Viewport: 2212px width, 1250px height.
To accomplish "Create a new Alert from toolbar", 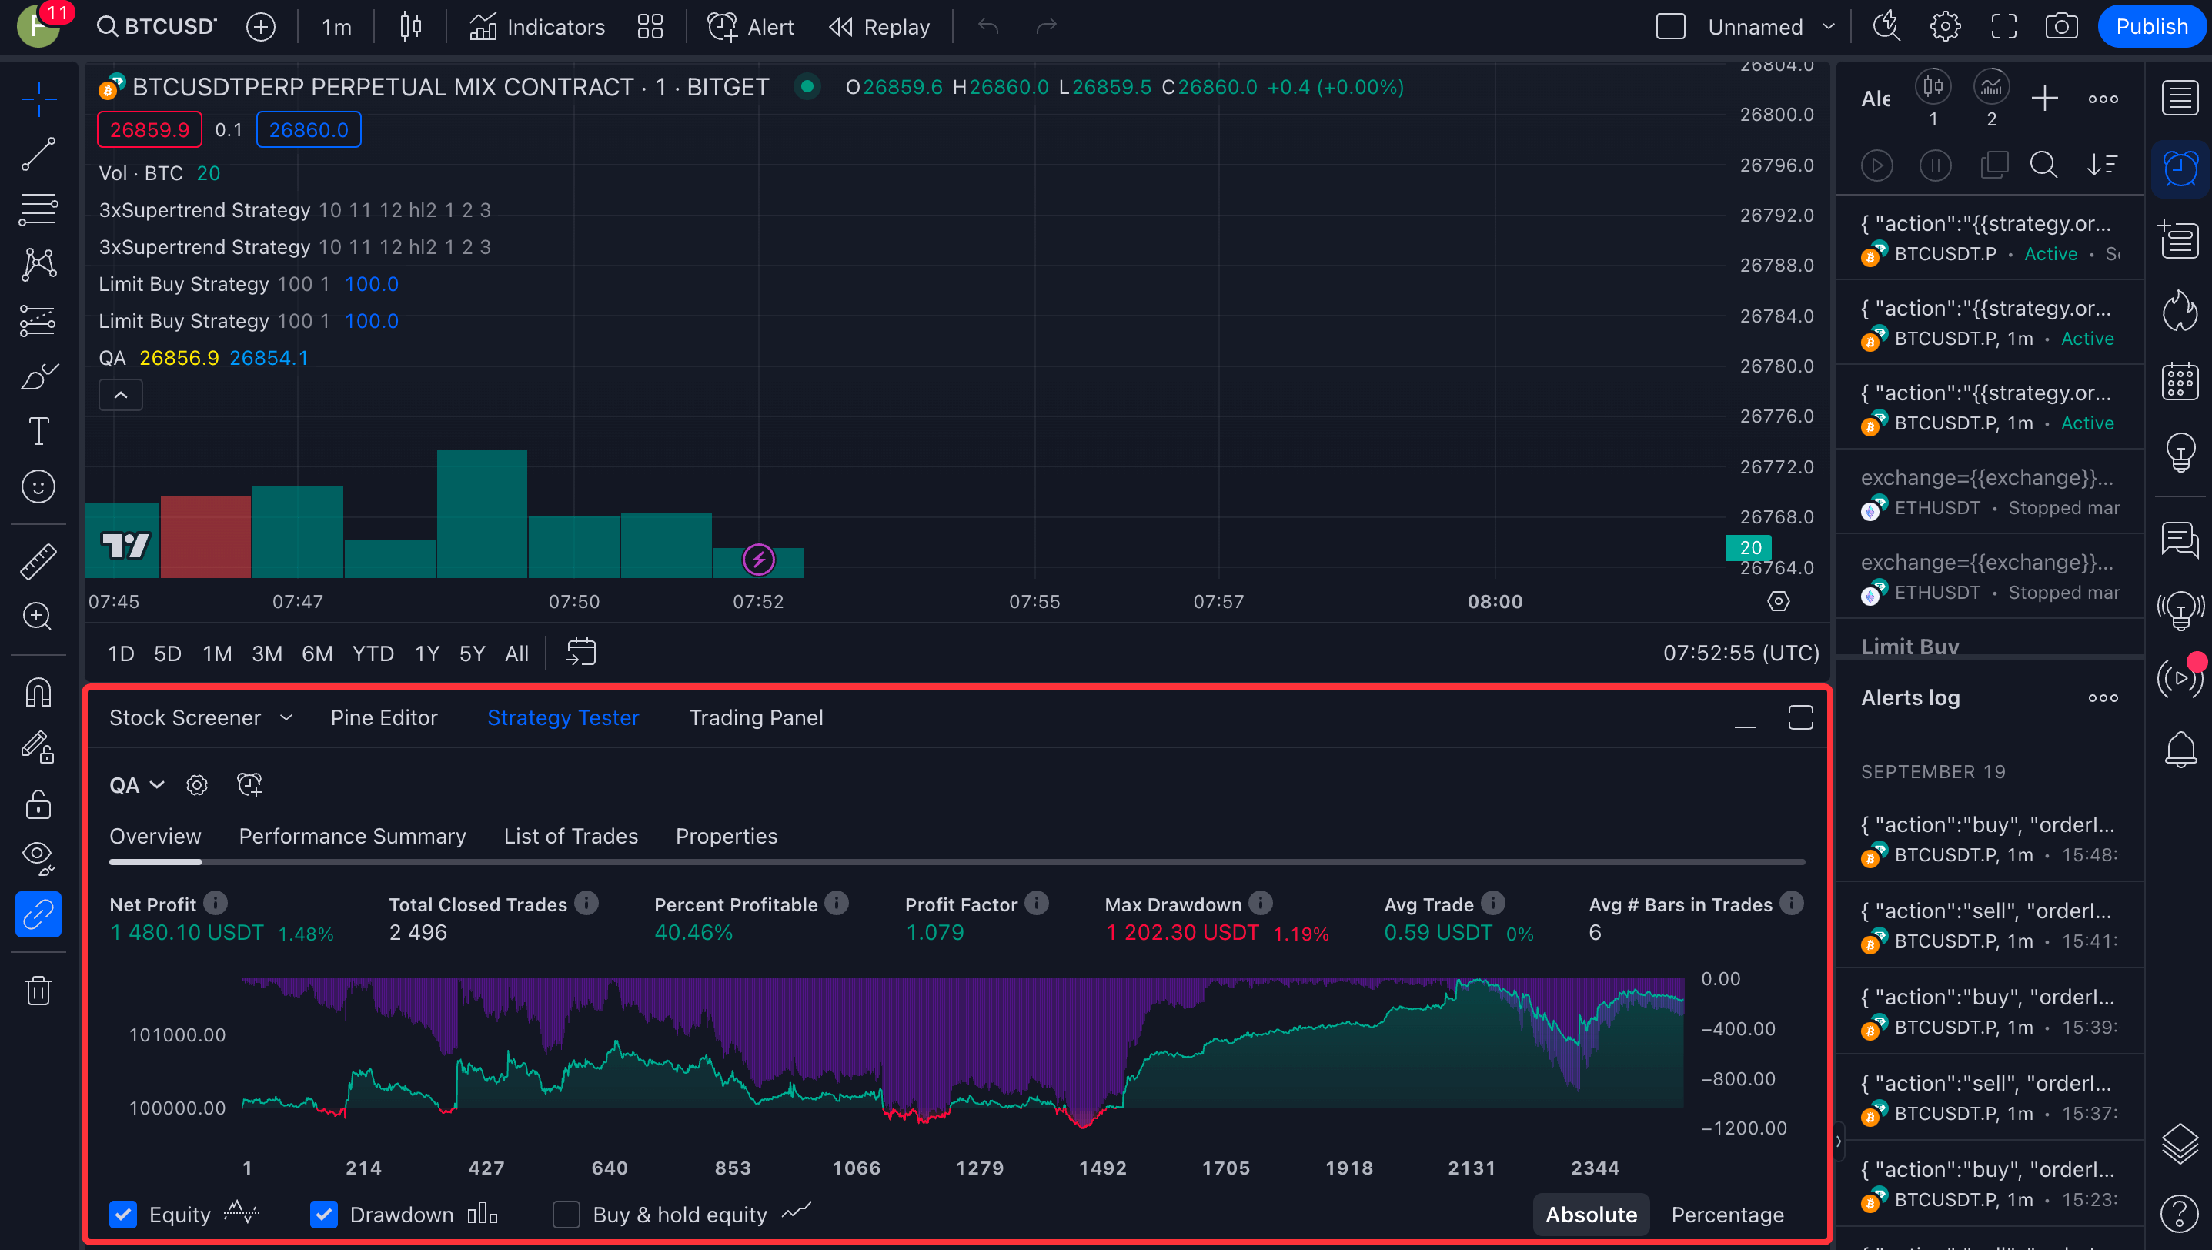I will pyautogui.click(x=750, y=27).
